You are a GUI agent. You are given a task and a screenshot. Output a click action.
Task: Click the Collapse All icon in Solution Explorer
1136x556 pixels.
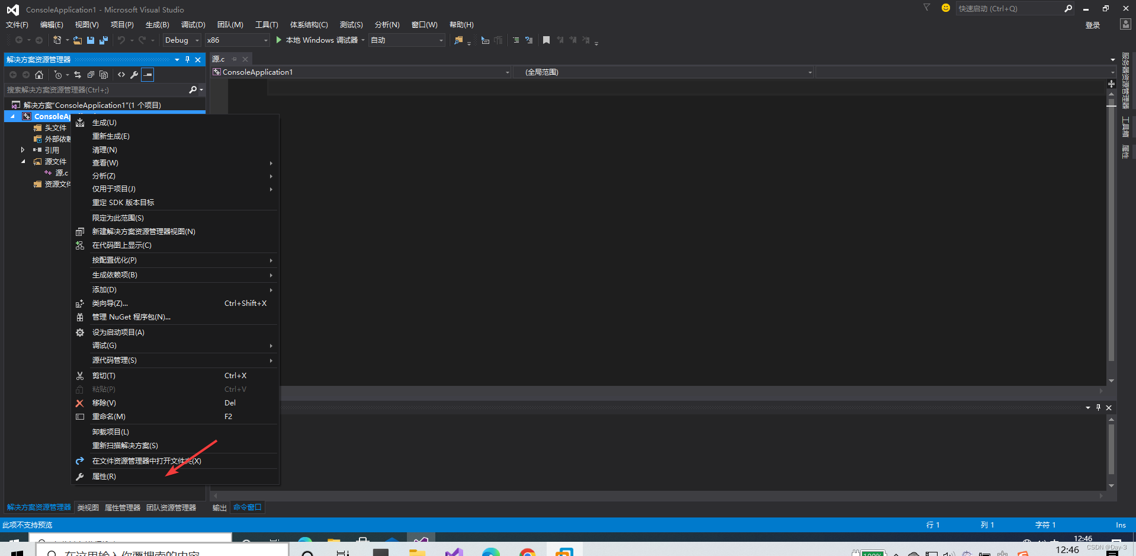coord(91,75)
